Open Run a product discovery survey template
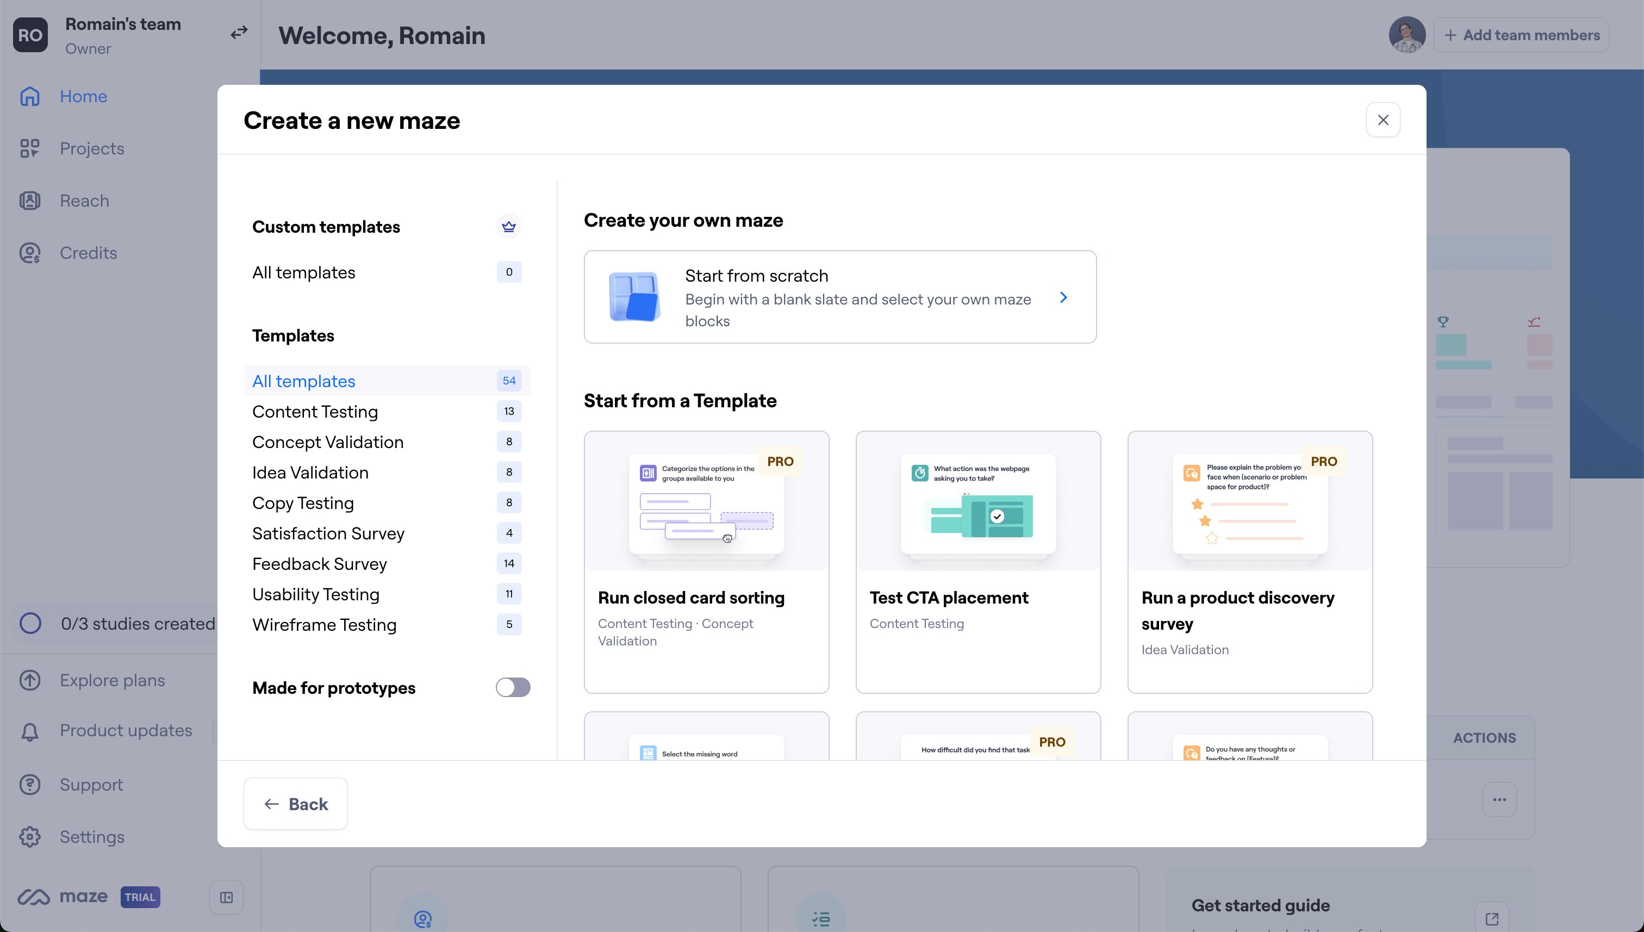Screen dimensions: 1644x932 (x=1250, y=562)
